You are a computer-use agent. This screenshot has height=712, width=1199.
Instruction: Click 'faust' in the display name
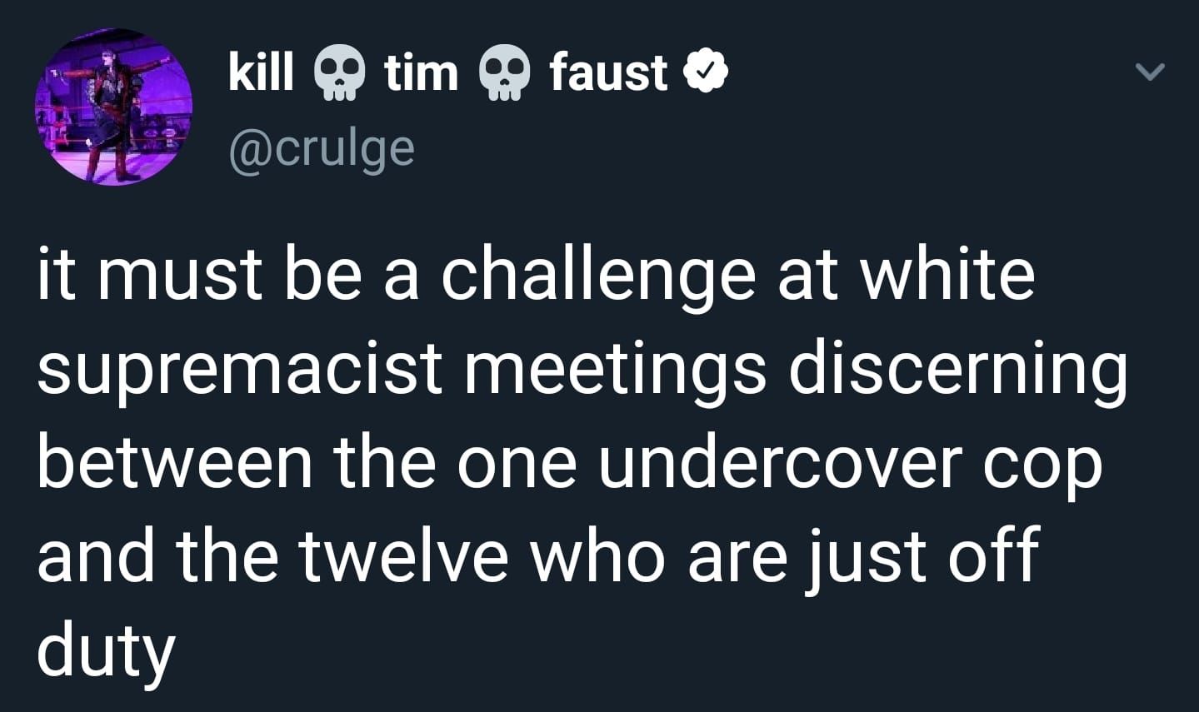(x=609, y=72)
